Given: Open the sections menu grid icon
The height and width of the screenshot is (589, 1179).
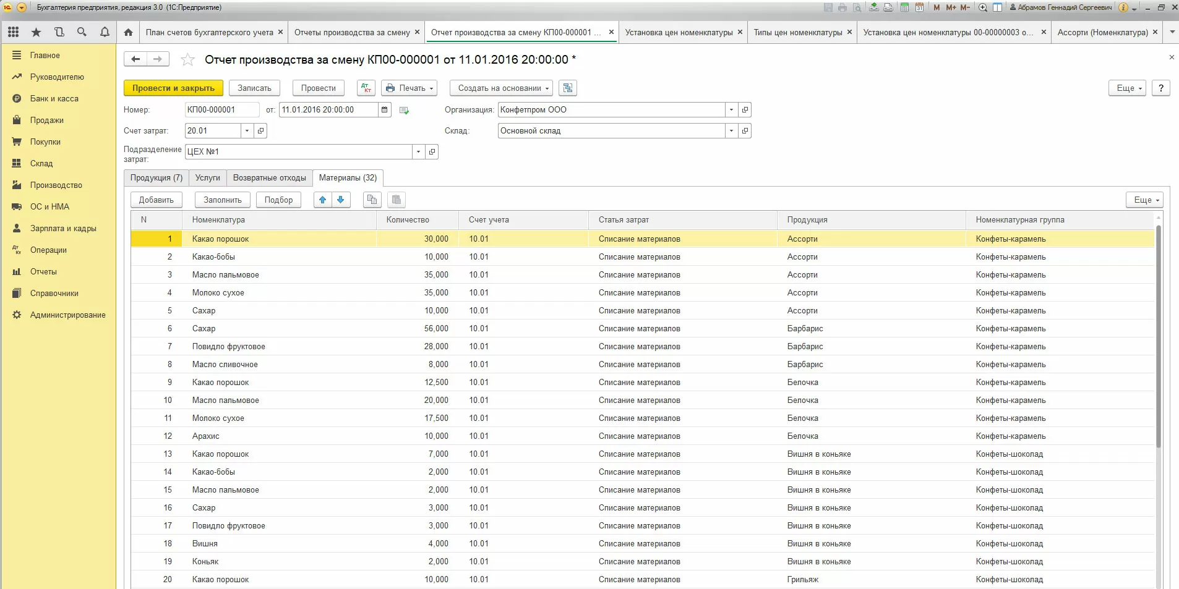Looking at the screenshot, I should coord(13,32).
